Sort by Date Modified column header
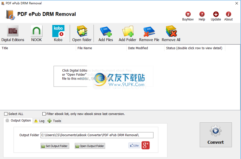Viewport: 241px width, 159px height. [145, 48]
